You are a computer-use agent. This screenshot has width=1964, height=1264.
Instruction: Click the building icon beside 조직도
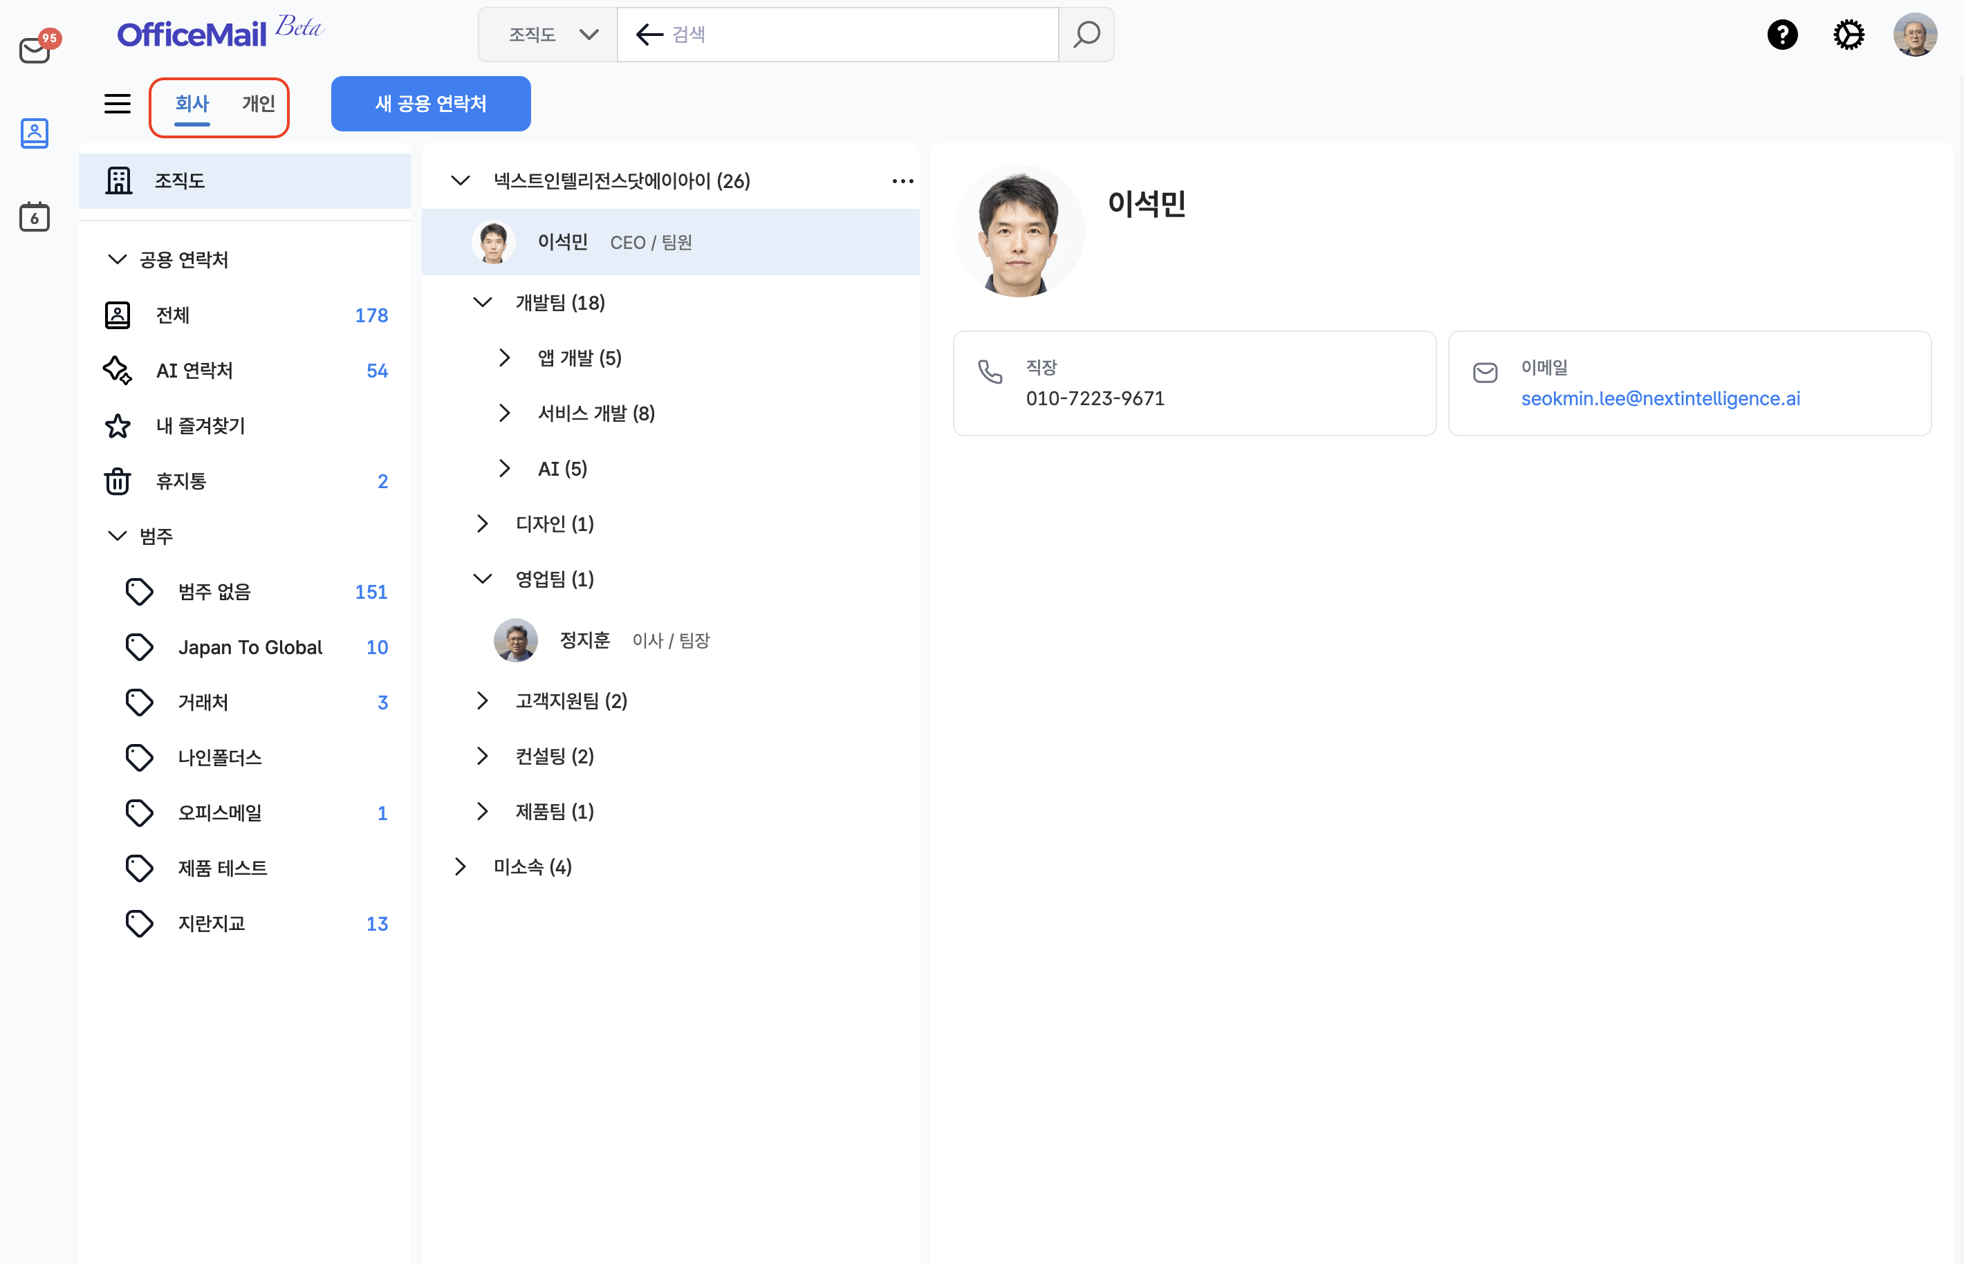coord(119,180)
